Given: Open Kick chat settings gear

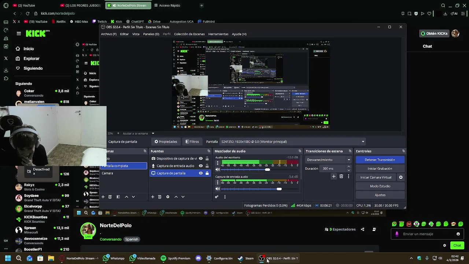Looking at the screenshot, I should (444, 246).
